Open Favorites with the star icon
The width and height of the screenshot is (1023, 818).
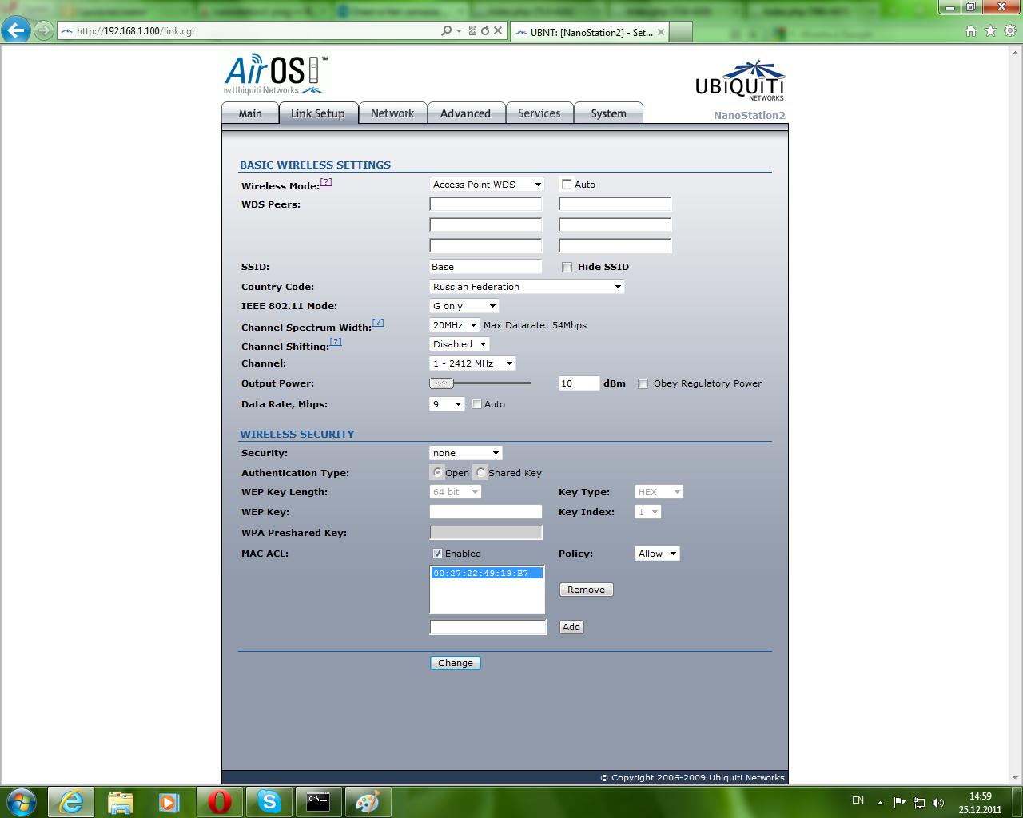point(990,30)
